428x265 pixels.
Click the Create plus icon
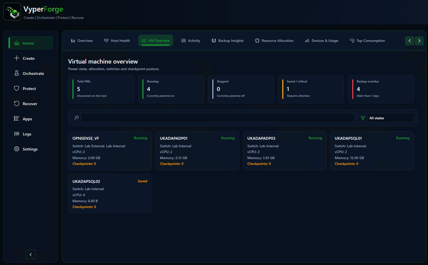click(x=17, y=58)
